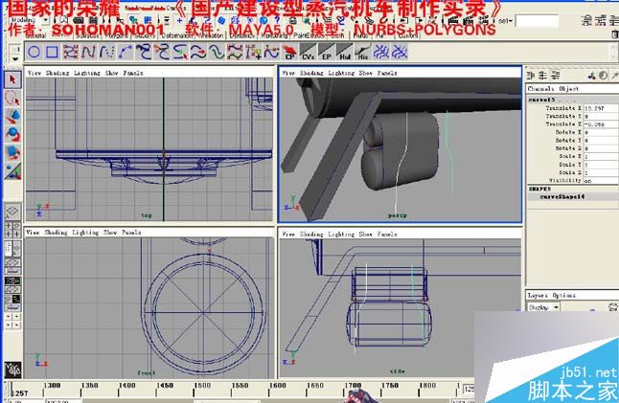
Task: Activate the Lasso select tool
Action: tap(12, 99)
